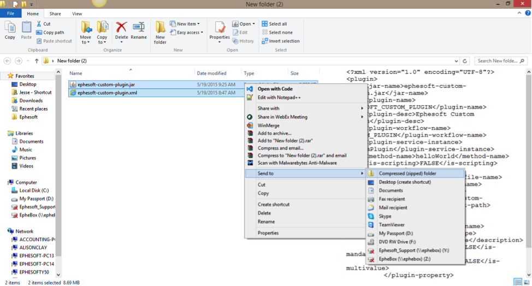Open Downloads in the Favorites list
Viewport: 532px width, 286px height.
click(31, 100)
